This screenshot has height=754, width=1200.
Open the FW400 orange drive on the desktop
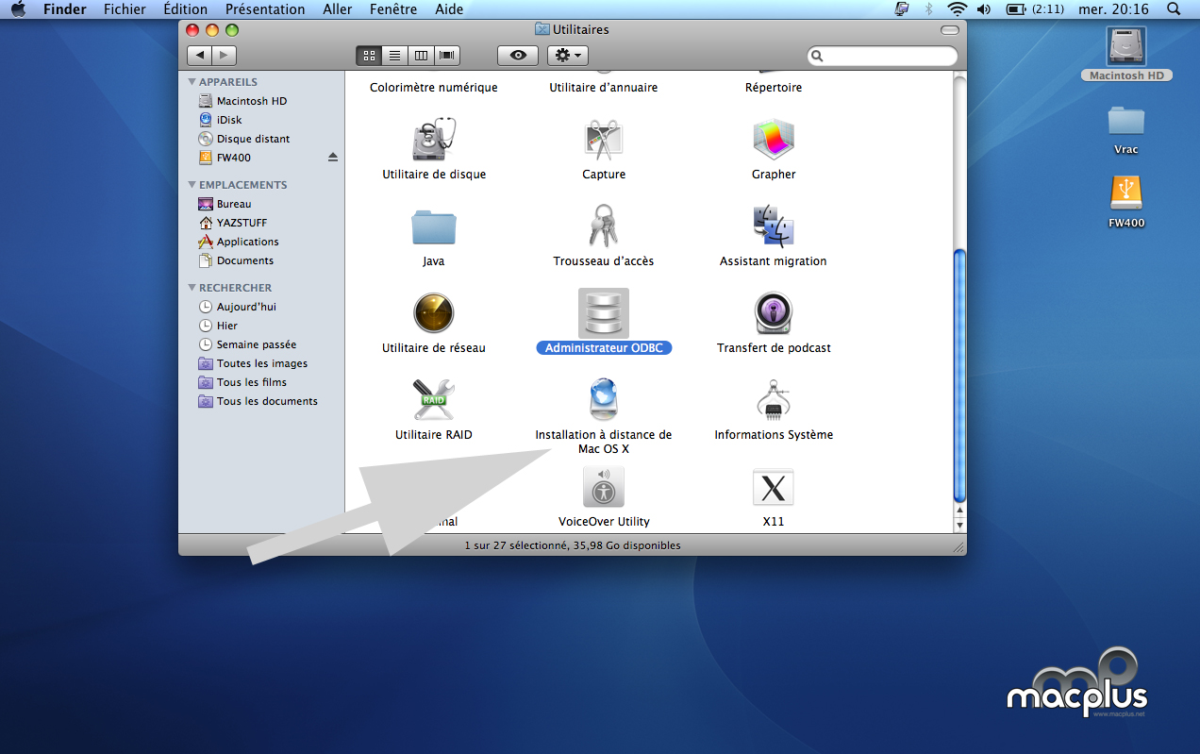coord(1126,193)
